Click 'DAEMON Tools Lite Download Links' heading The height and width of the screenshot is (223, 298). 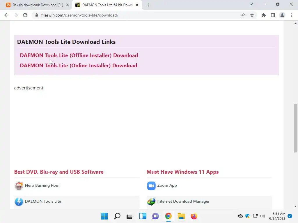tap(66, 42)
